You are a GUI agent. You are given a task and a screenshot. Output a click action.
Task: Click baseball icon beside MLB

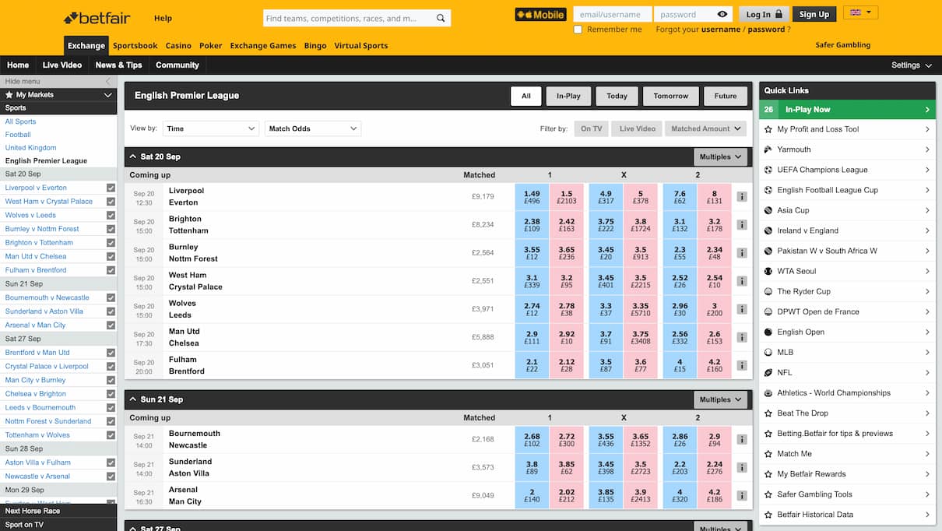click(x=768, y=352)
